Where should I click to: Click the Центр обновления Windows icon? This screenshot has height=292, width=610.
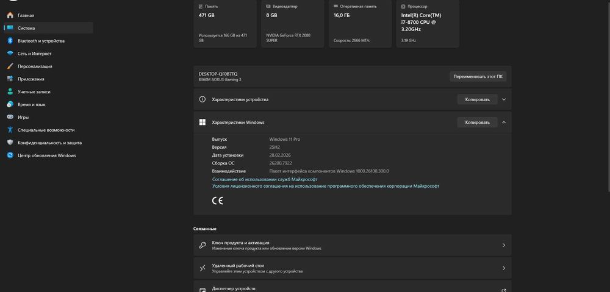(10, 155)
